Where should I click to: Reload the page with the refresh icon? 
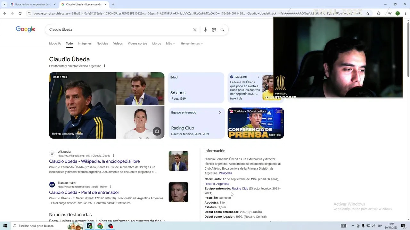click(x=20, y=13)
